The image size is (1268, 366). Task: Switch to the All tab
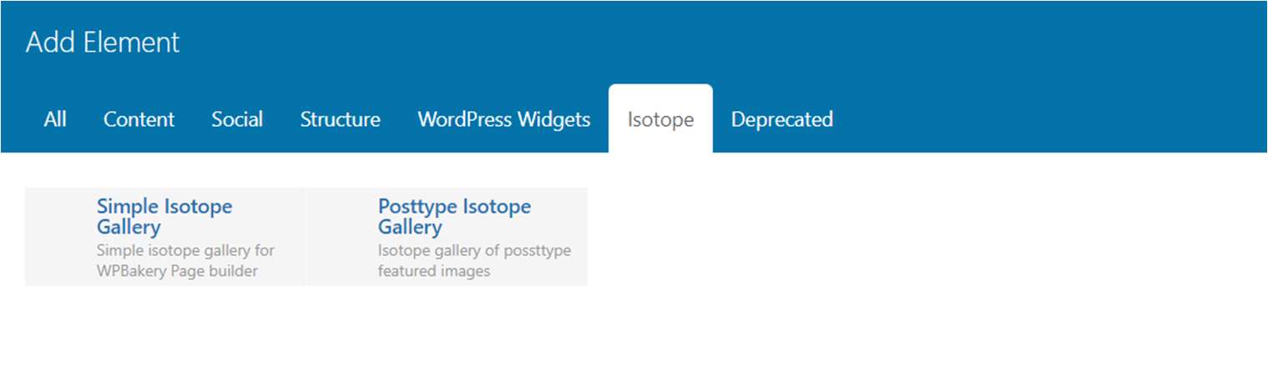point(55,119)
